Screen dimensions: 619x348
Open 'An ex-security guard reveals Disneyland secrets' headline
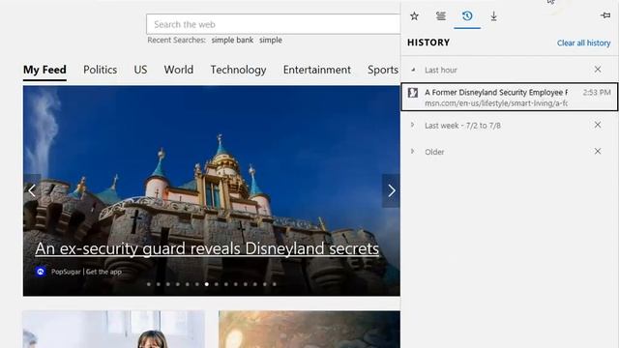(x=207, y=248)
